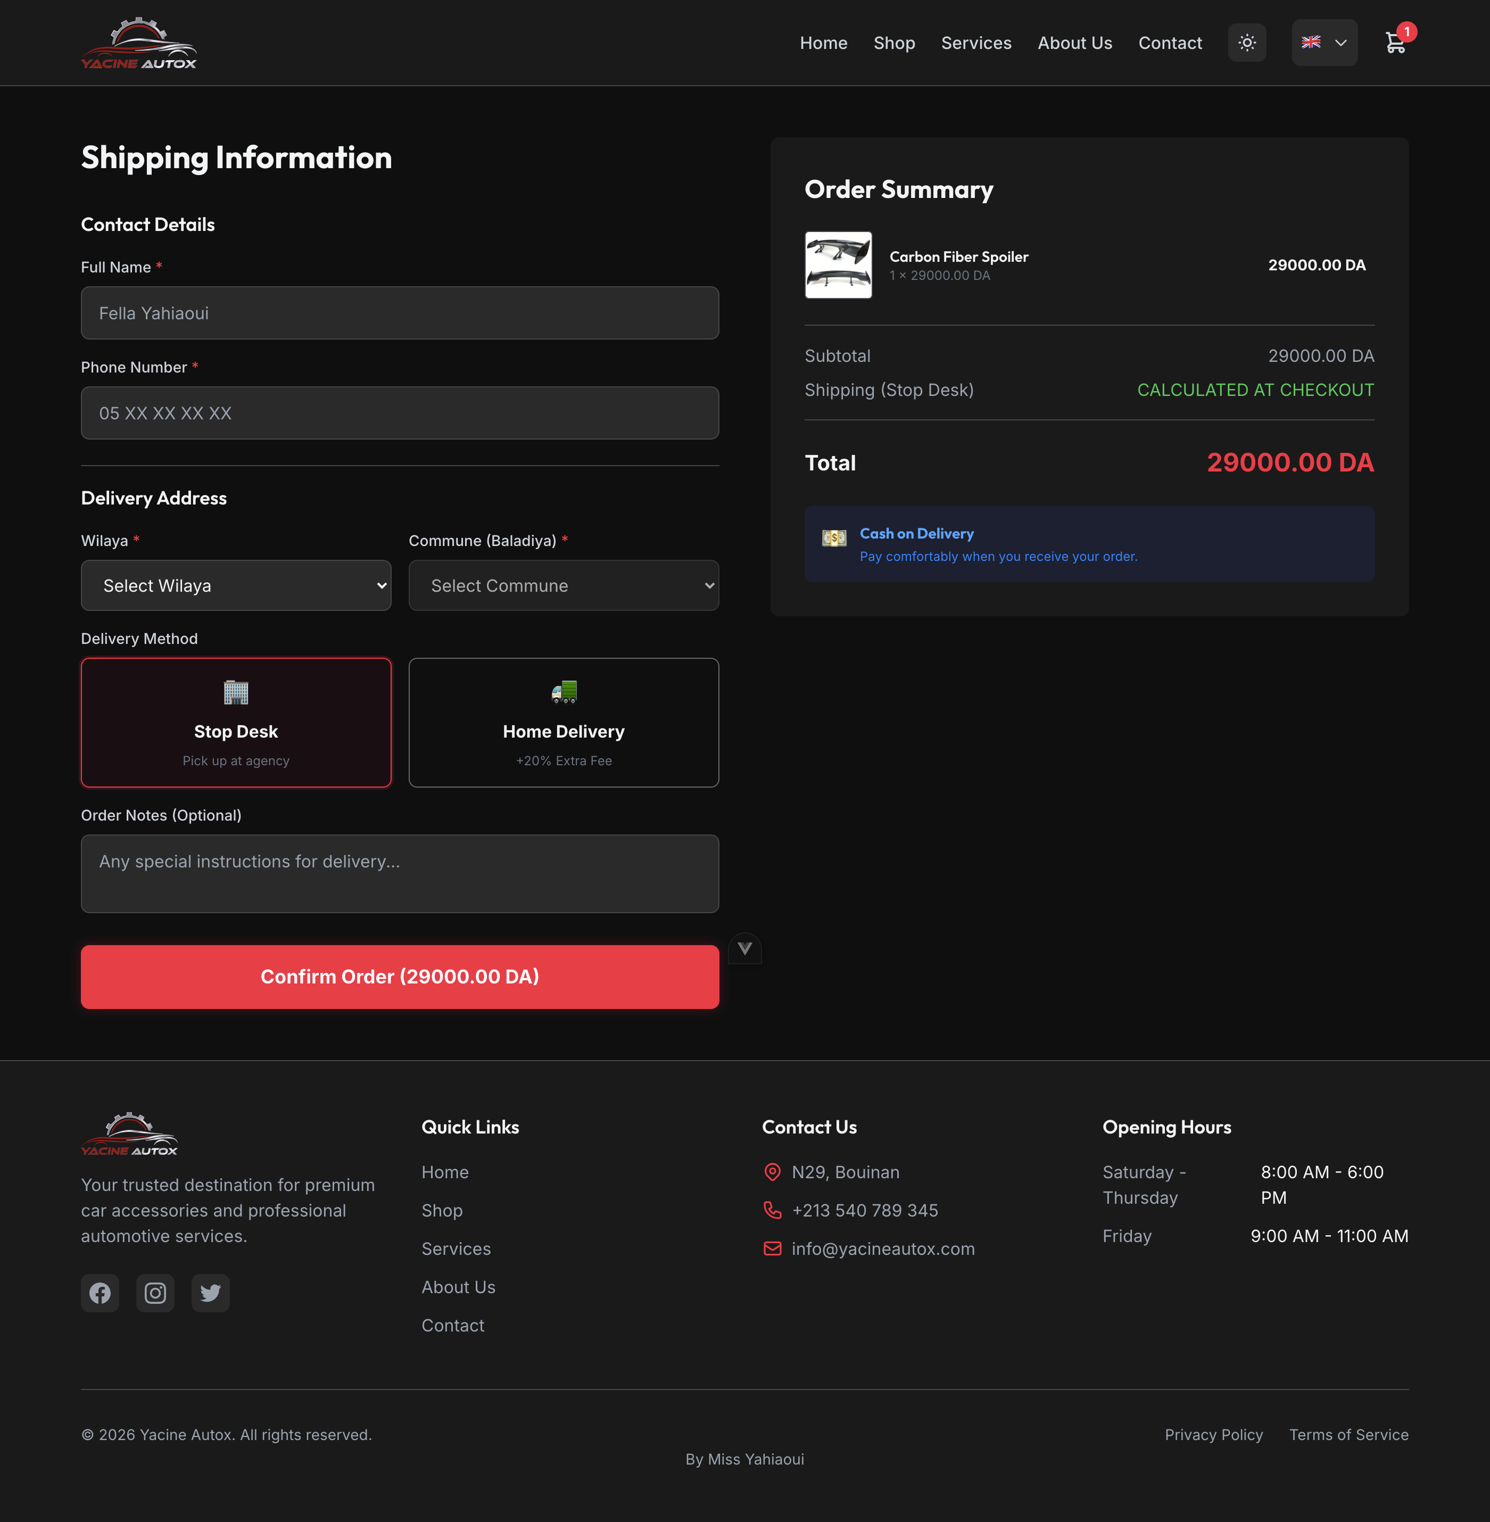Navigate to the Shop menu item
Viewport: 1490px width, 1522px height.
[x=893, y=43]
